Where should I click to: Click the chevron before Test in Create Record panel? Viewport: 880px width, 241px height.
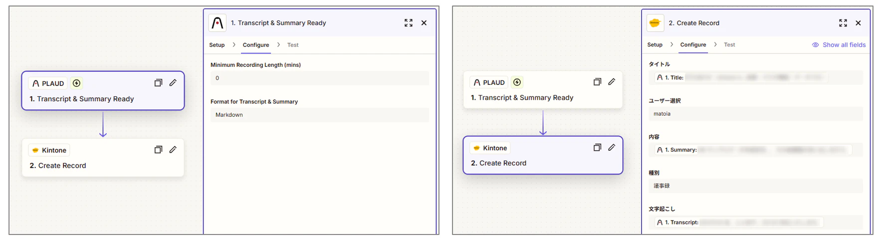pos(715,45)
